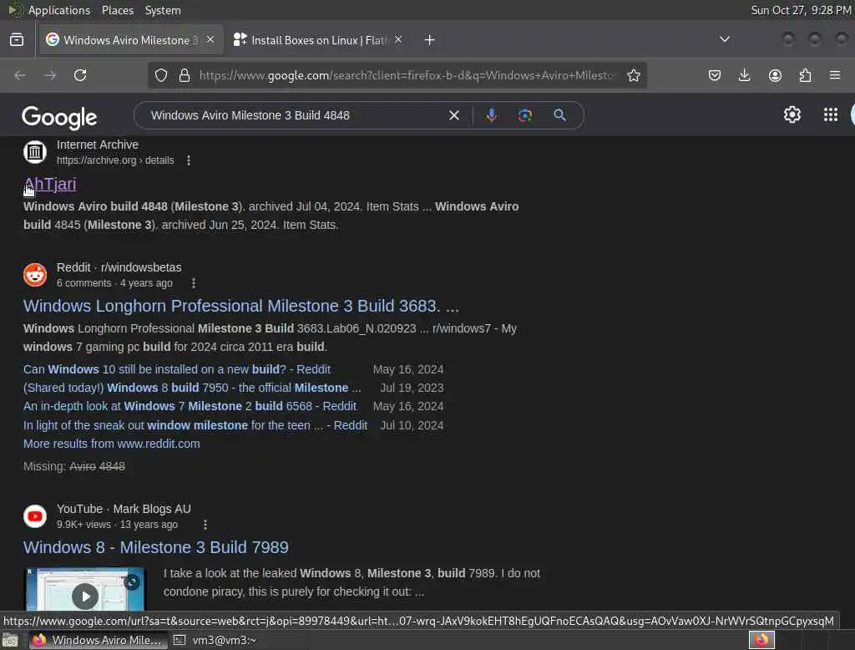Open the Firefox hamburger menu
Image resolution: width=855 pixels, height=650 pixels.
pos(835,75)
